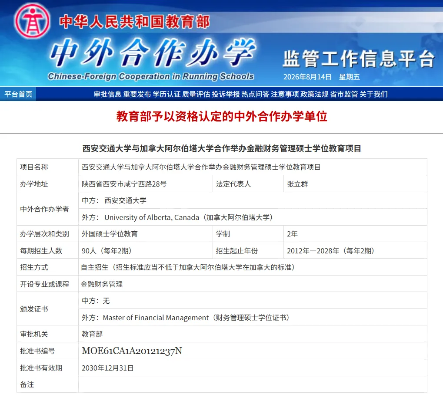Click the 法定代表人 label cell
Screen dimensions: 443x397
coord(248,184)
